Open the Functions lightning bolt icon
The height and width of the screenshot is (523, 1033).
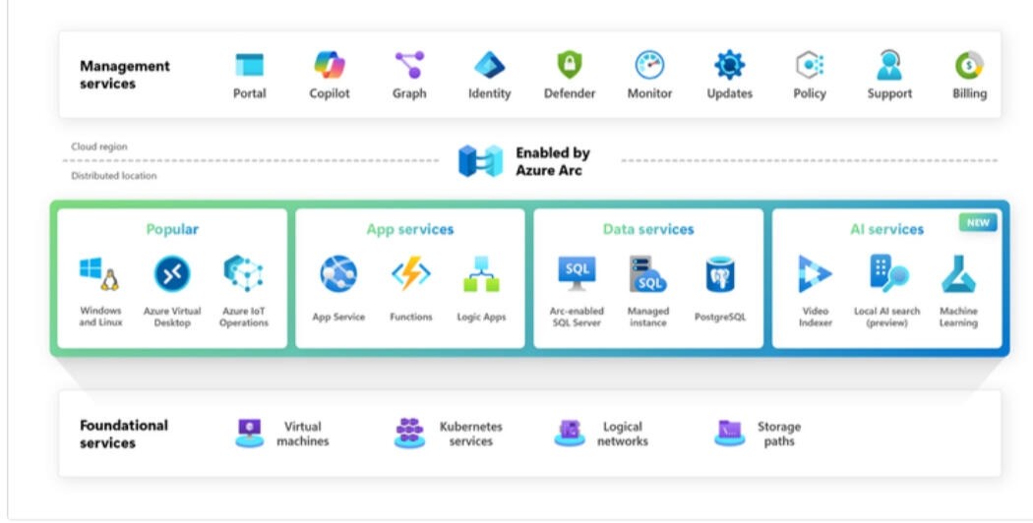click(410, 274)
